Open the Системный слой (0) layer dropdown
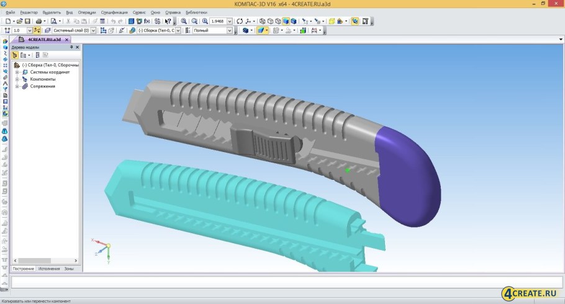565x304 pixels. point(93,30)
